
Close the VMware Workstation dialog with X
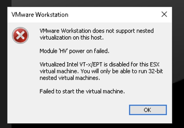164,14
